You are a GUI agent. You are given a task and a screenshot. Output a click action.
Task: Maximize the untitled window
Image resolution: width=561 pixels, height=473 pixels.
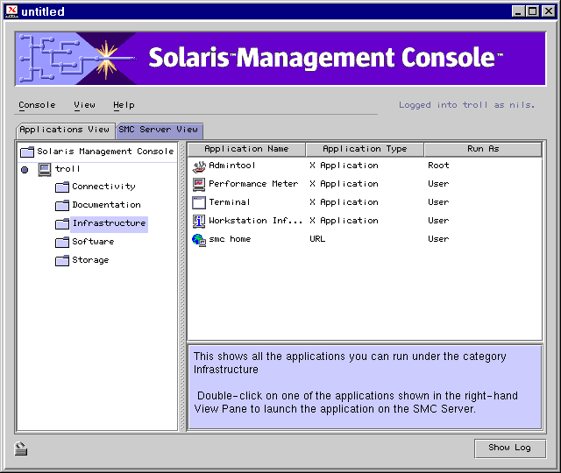tap(533, 11)
